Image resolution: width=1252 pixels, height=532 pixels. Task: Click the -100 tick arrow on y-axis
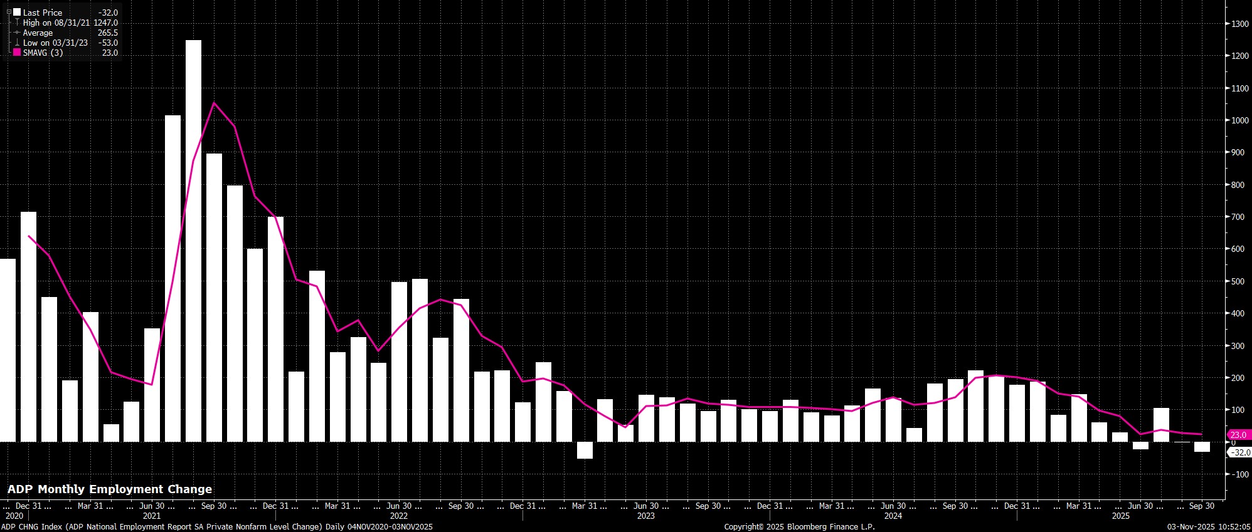pyautogui.click(x=1228, y=474)
